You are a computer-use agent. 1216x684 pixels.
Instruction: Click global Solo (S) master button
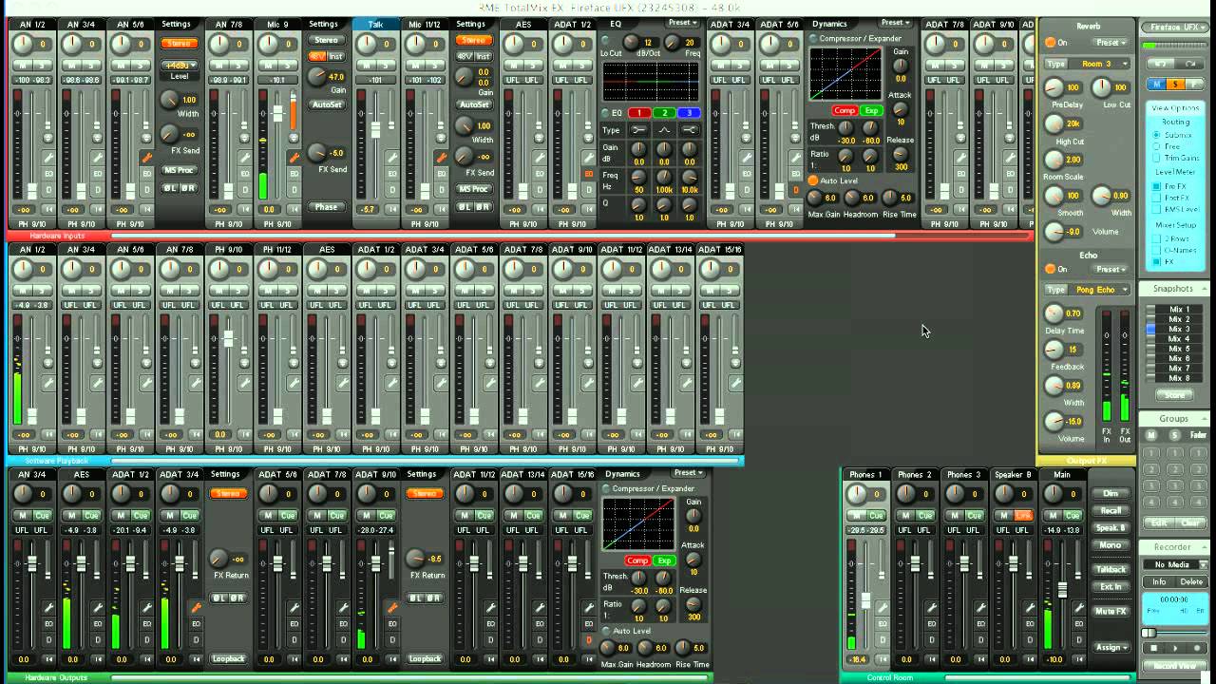[1175, 85]
